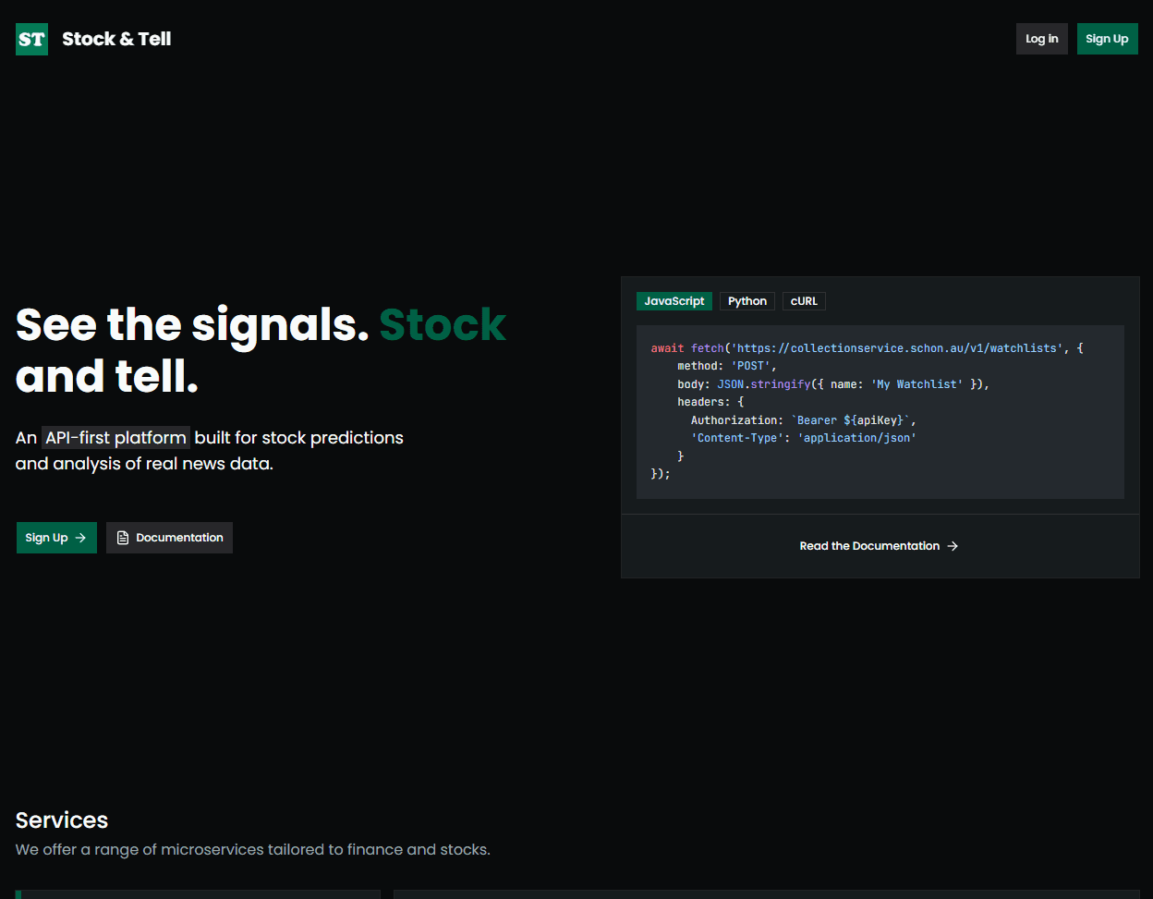The height and width of the screenshot is (899, 1153).
Task: Click the header Sign Up button
Action: click(x=1107, y=39)
